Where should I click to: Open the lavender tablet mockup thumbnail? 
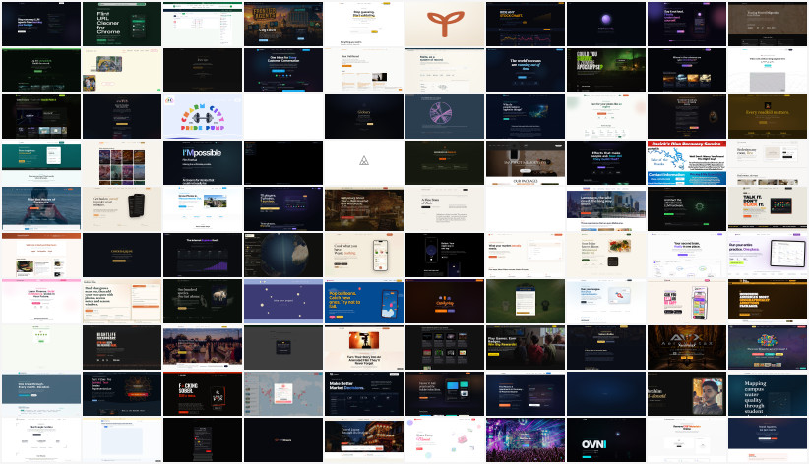point(768,256)
